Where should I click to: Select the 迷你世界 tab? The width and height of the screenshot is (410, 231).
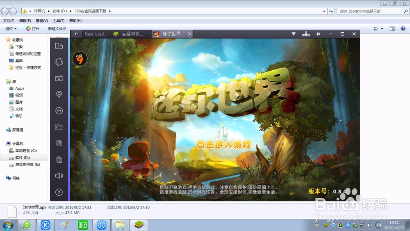click(171, 34)
